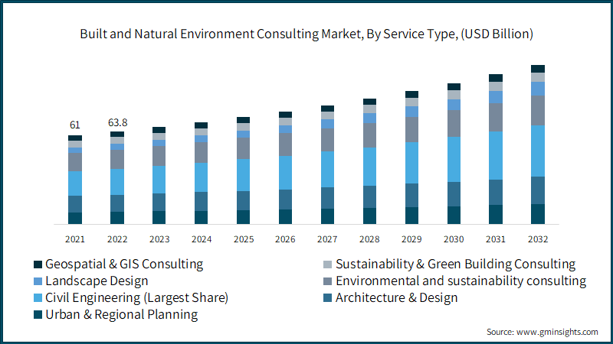
Task: Click the 2022 axis label
Action: [117, 239]
